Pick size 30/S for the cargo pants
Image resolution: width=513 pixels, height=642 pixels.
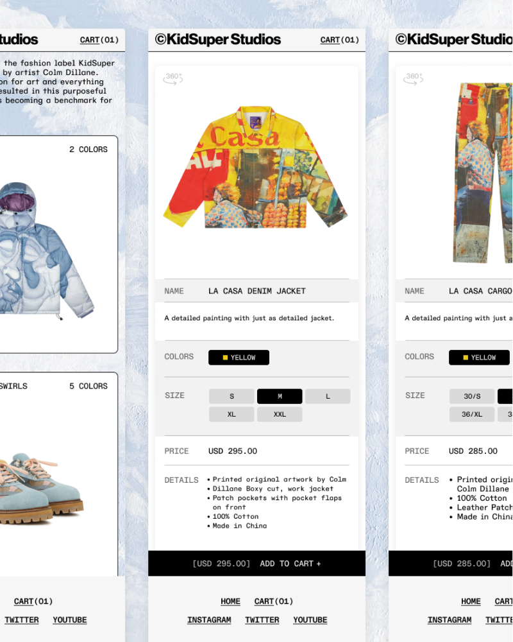click(472, 396)
